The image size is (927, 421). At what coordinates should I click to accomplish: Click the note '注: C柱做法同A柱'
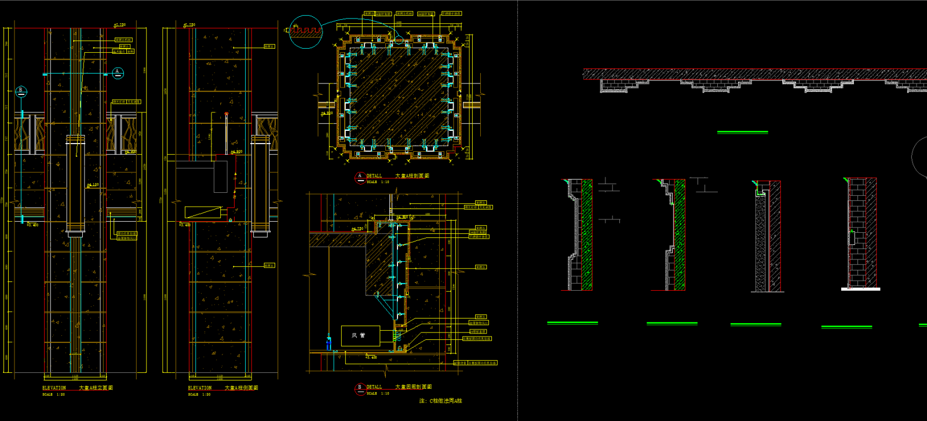[x=441, y=401]
